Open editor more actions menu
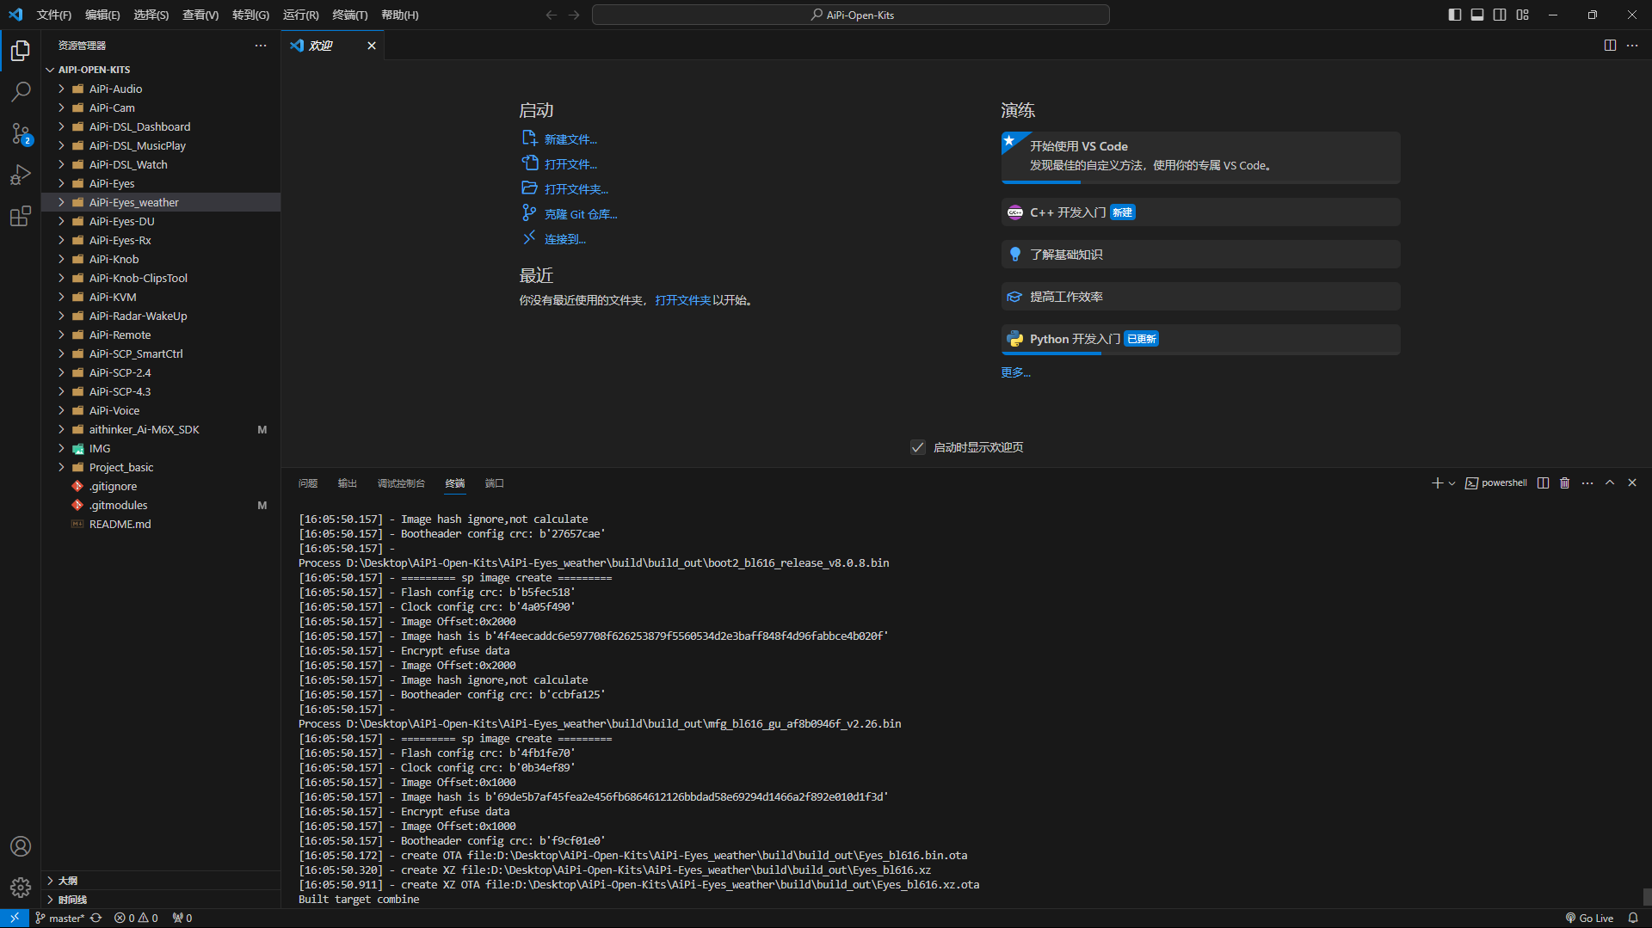 pyautogui.click(x=1632, y=46)
